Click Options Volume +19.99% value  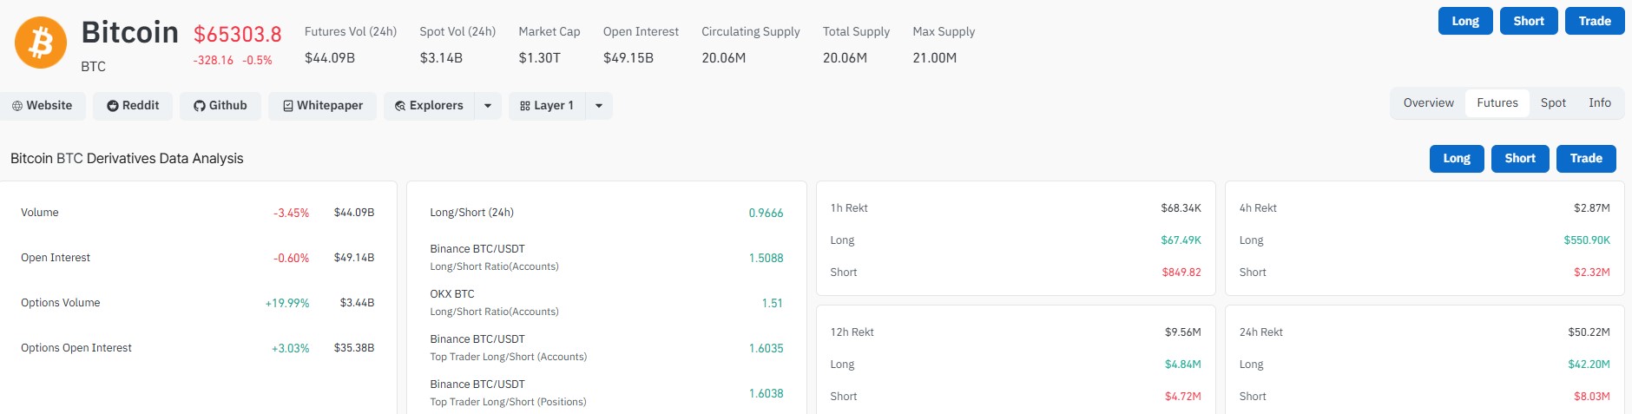click(287, 303)
